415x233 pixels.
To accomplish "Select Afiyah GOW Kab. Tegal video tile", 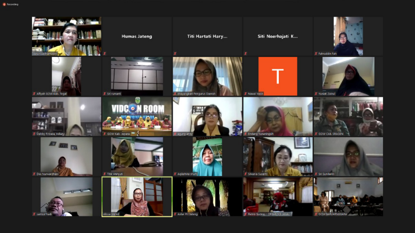I will (x=66, y=76).
